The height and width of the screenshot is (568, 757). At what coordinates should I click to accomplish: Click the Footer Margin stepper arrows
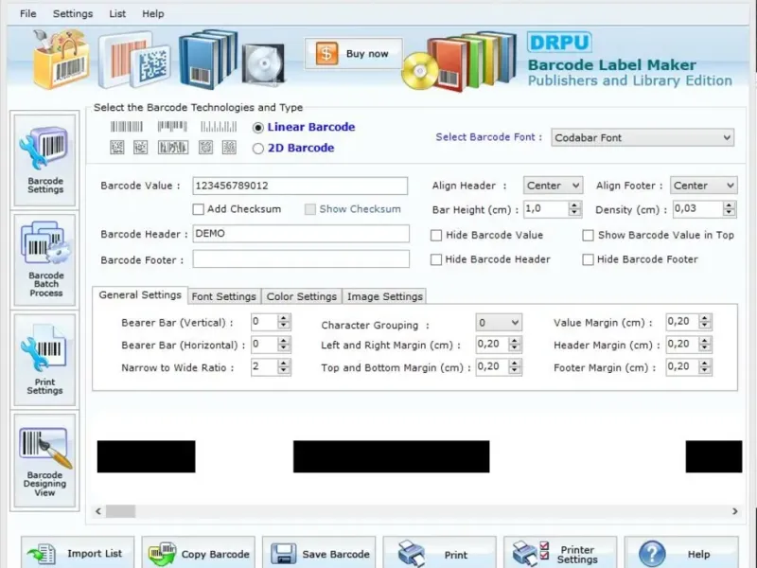click(705, 367)
